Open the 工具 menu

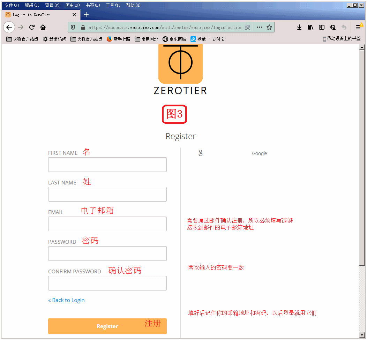113,5
